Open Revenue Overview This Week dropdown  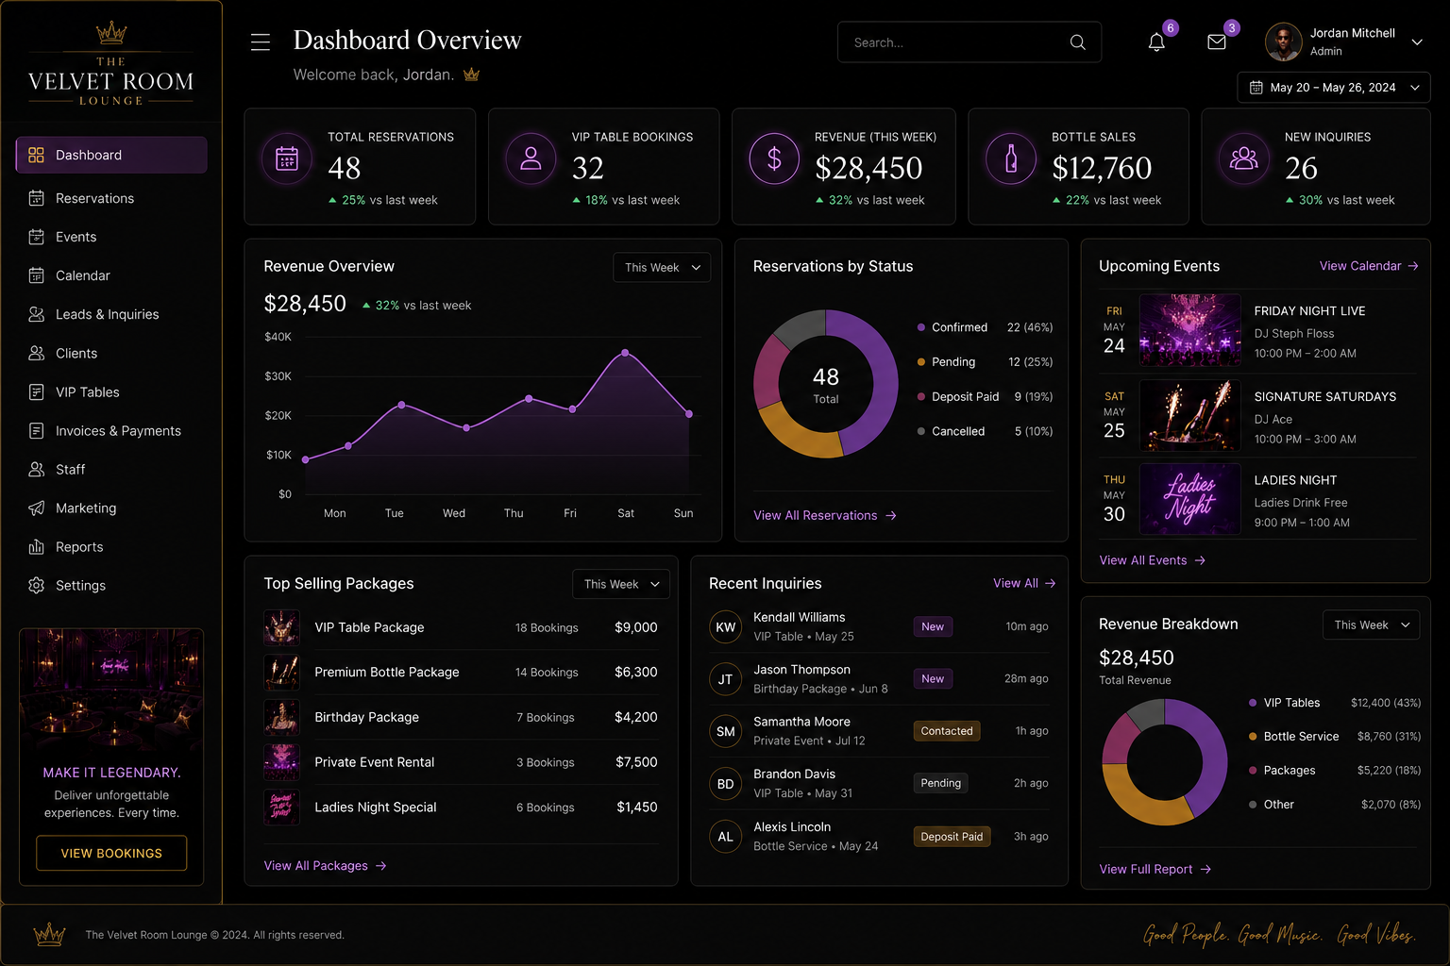click(662, 267)
